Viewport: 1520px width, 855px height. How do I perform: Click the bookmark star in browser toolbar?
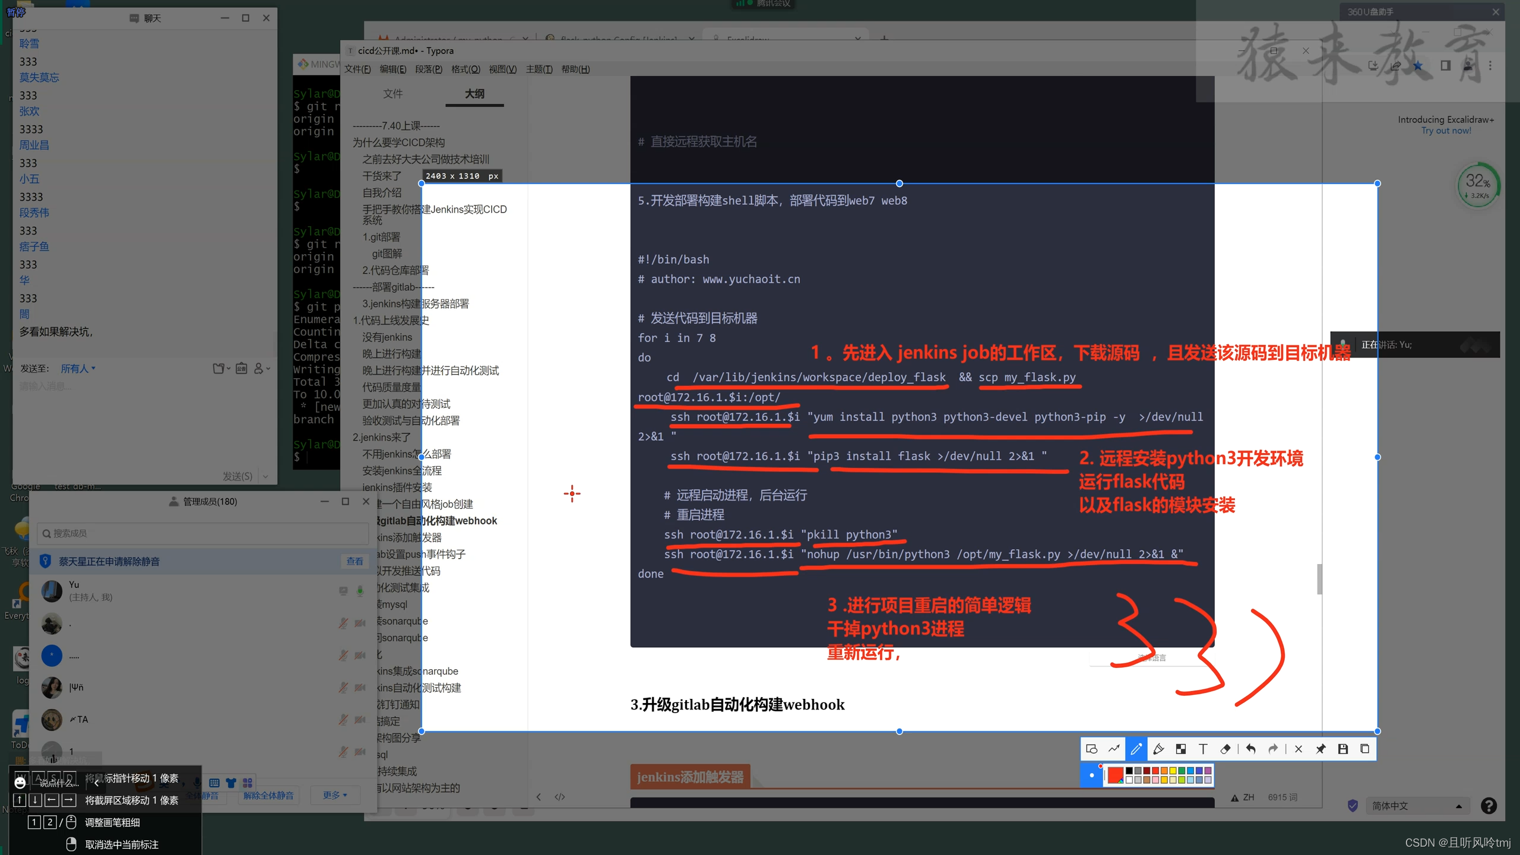point(1418,65)
